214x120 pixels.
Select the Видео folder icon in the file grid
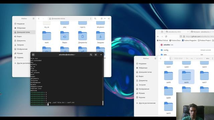click(x=65, y=36)
